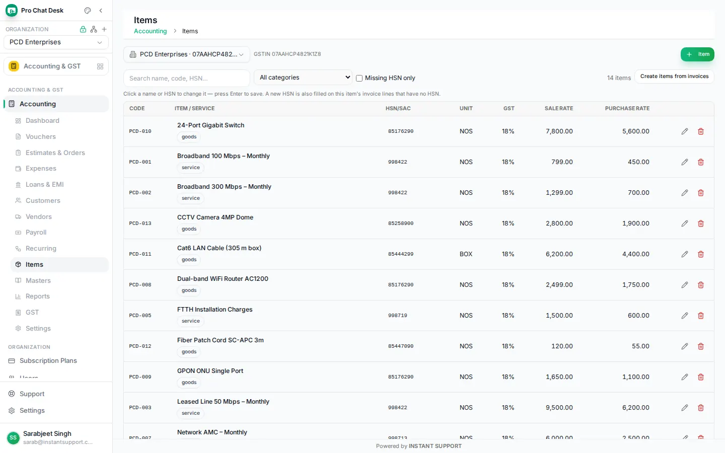Image resolution: width=725 pixels, height=453 pixels.
Task: Delete the Broadband 100 Mbps – Monthly item
Action: [x=701, y=162]
